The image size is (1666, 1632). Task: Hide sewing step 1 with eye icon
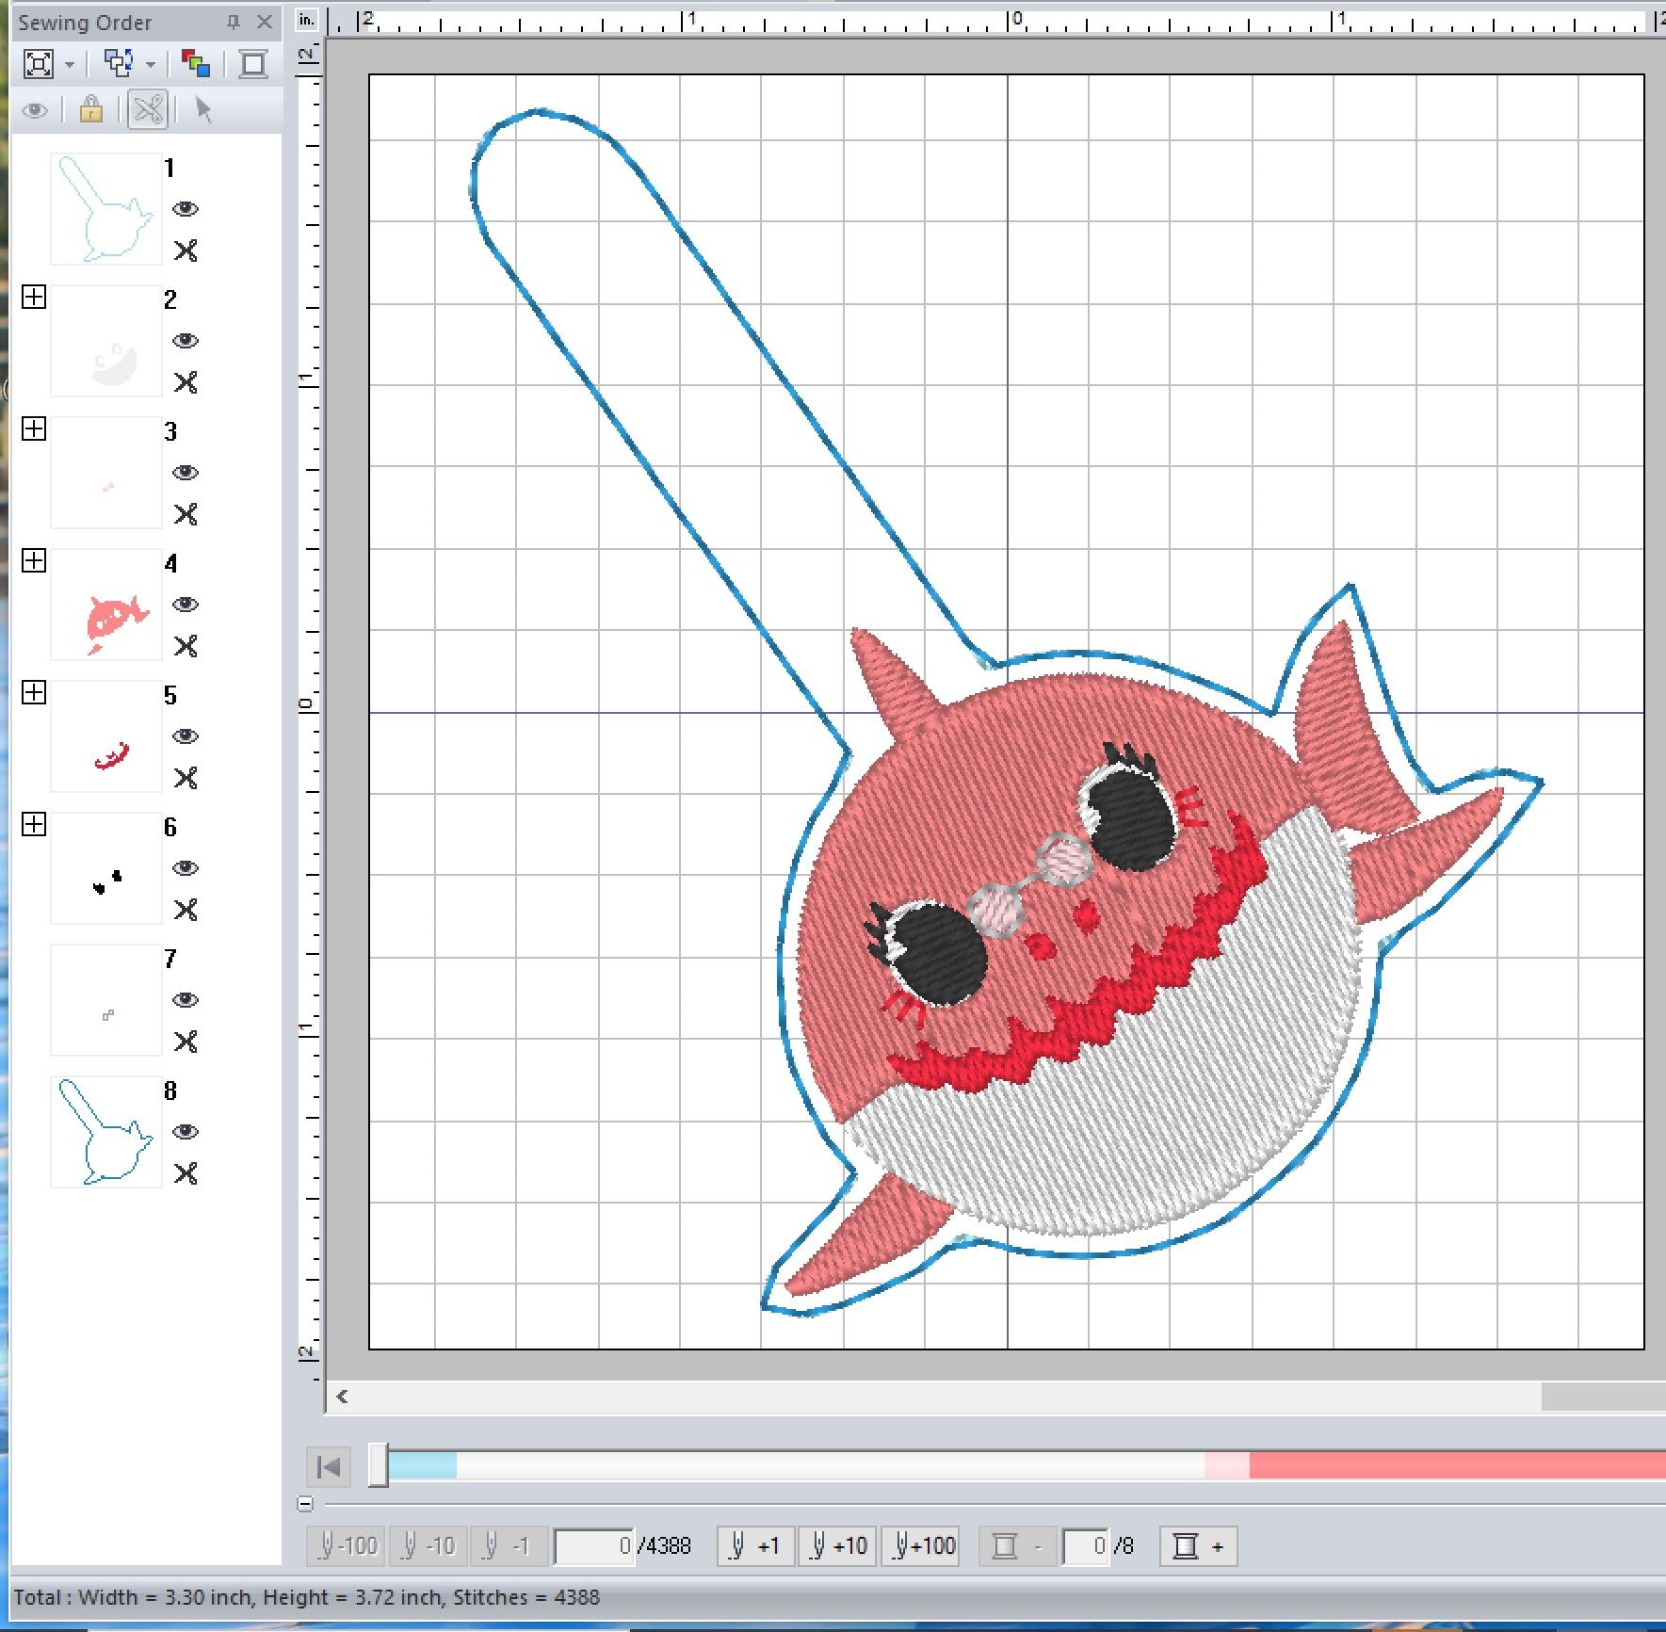pos(186,209)
